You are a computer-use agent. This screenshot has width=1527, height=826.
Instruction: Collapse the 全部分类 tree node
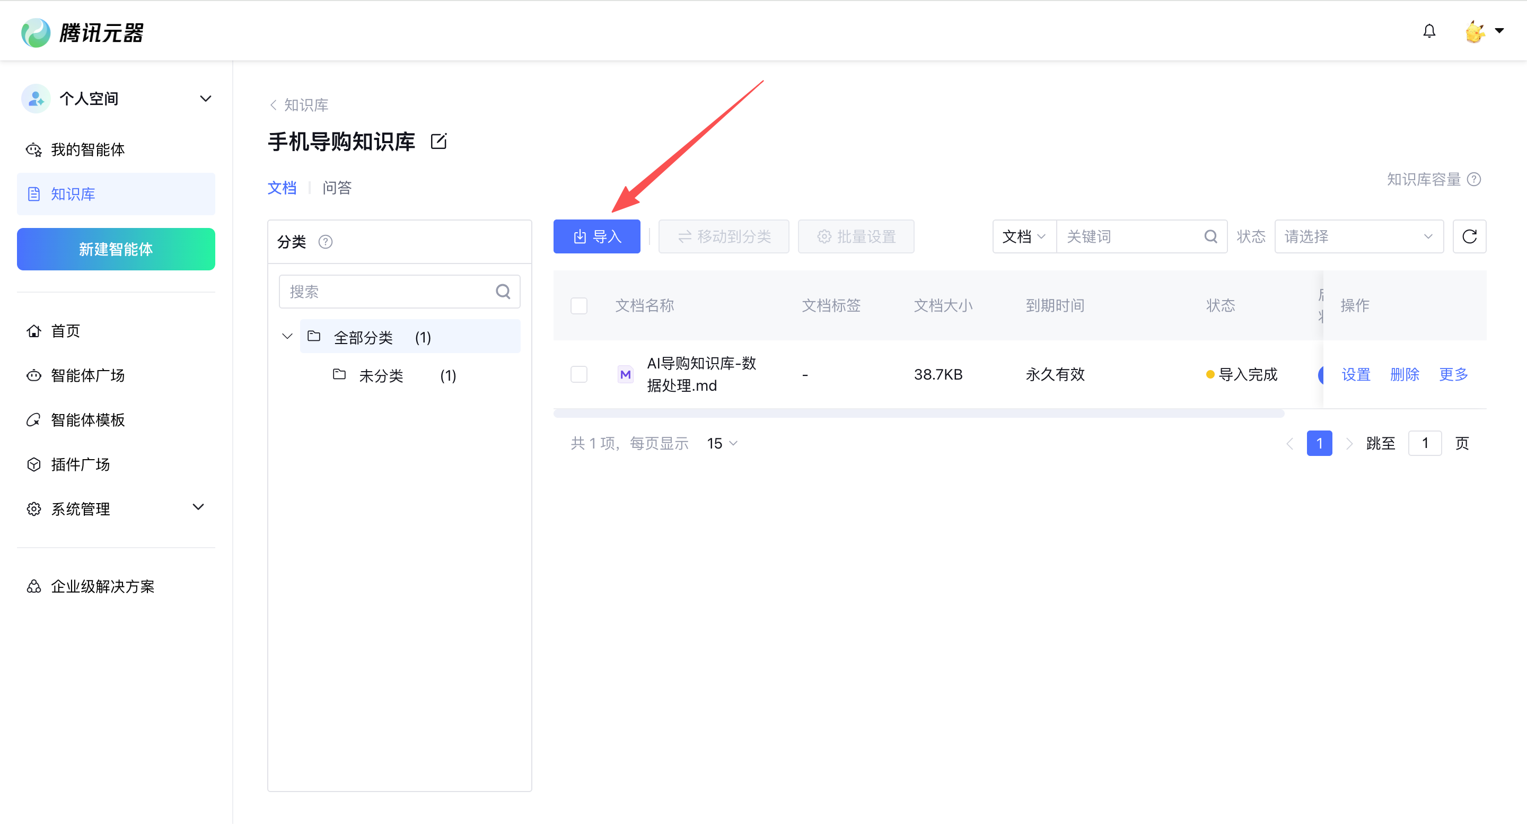pyautogui.click(x=287, y=337)
